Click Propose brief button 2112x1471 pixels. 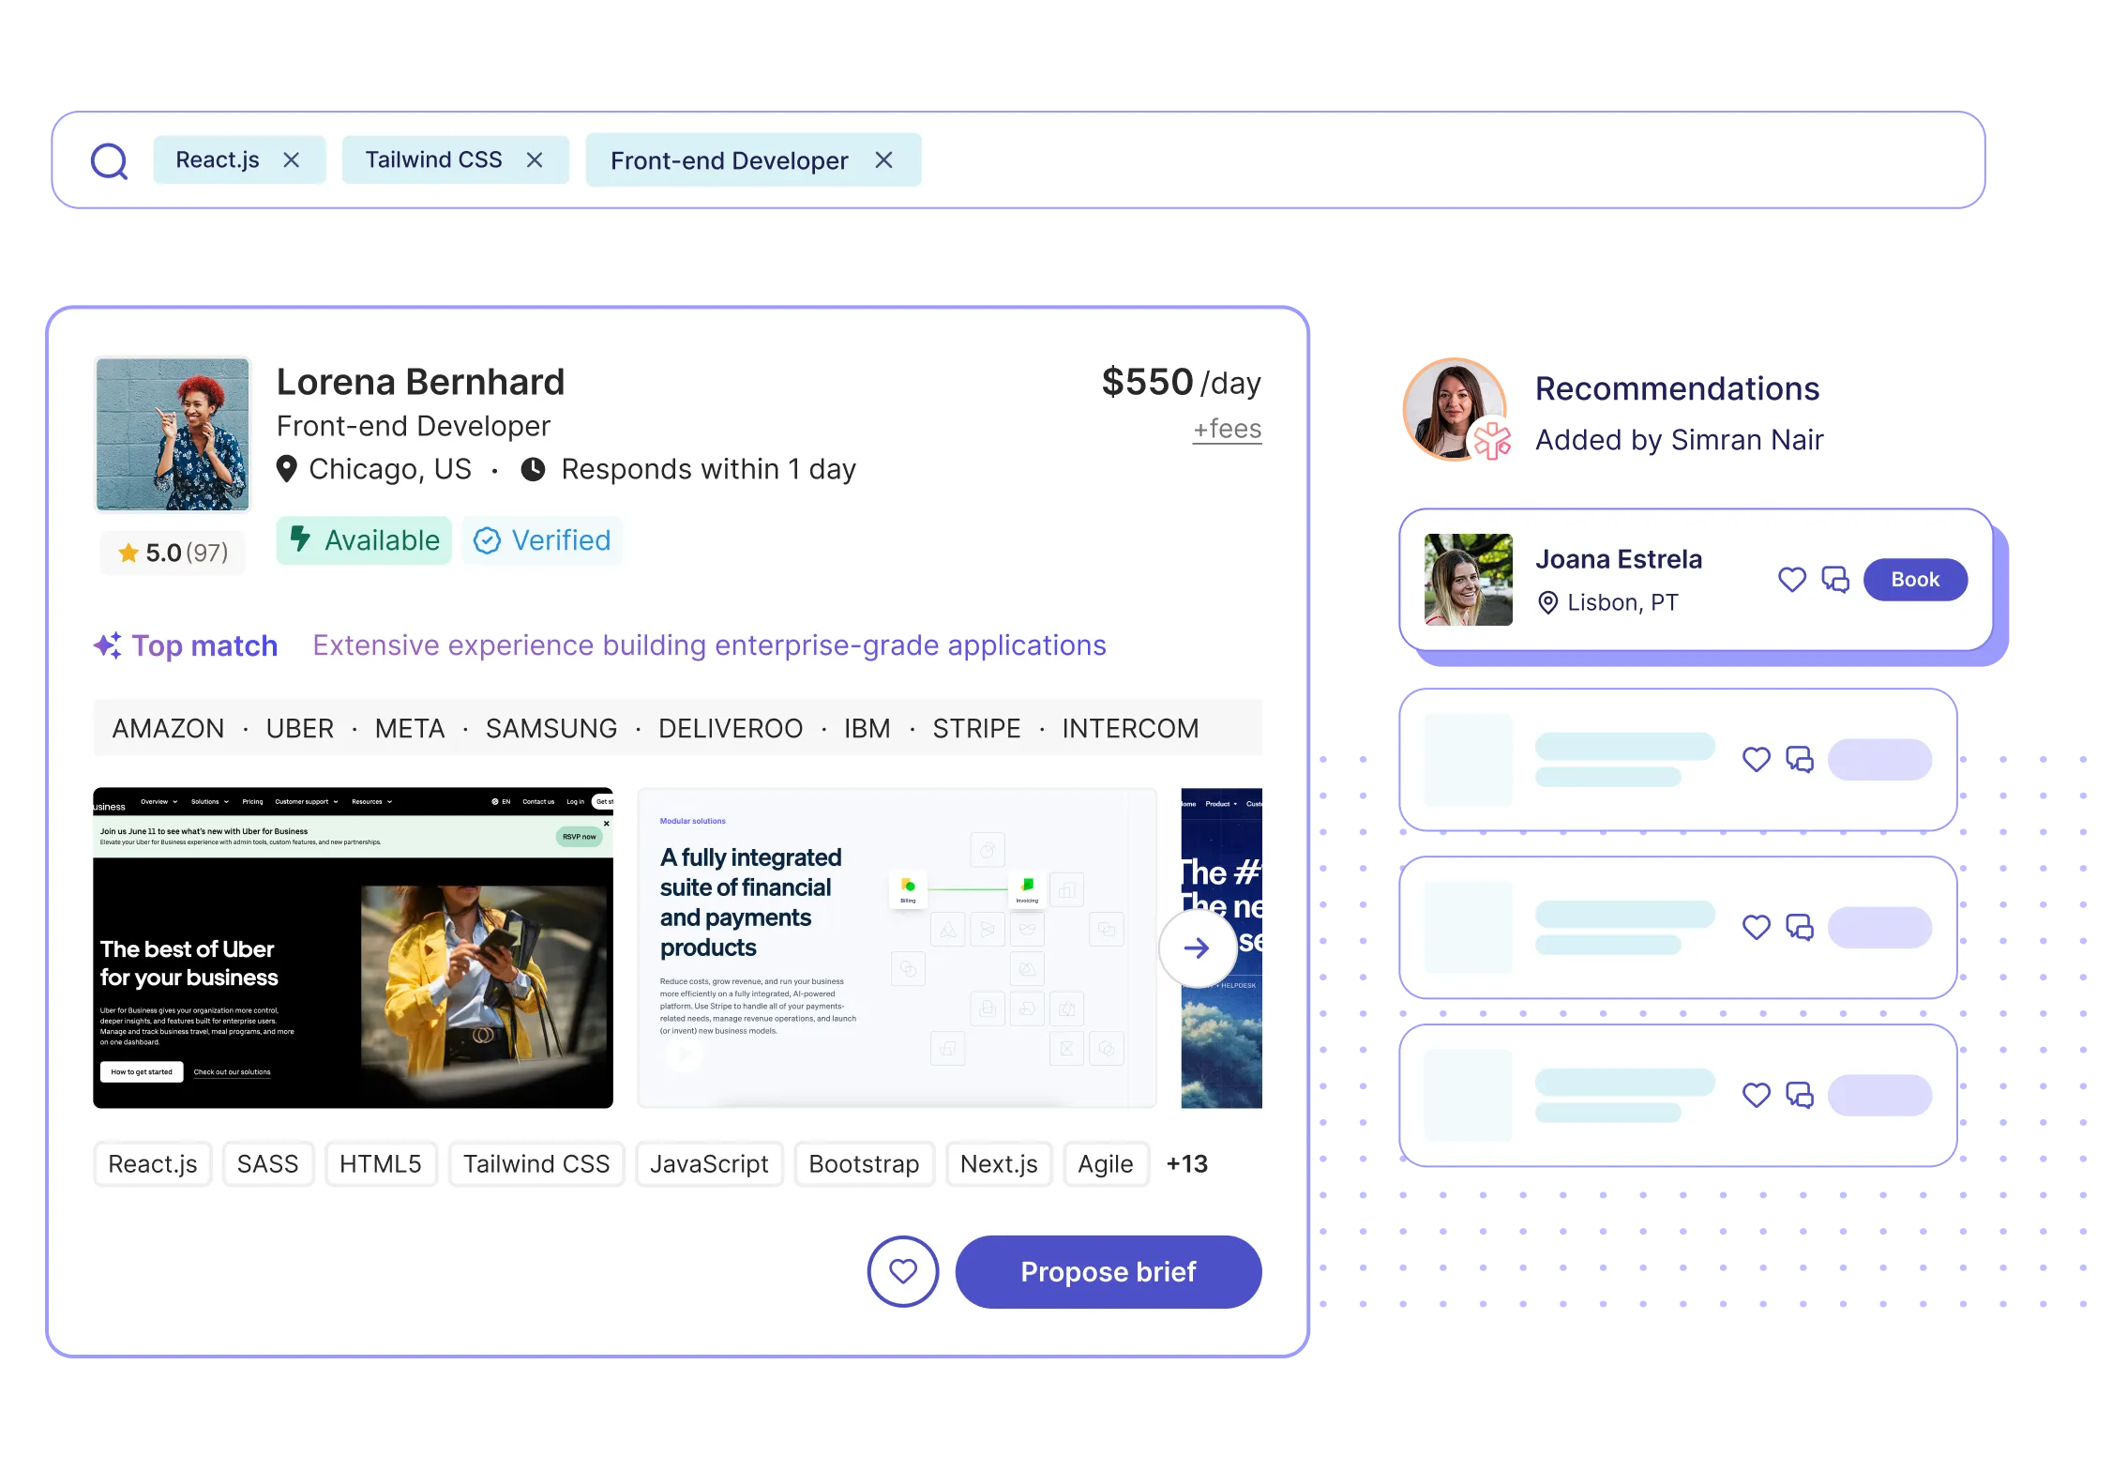click(1108, 1271)
